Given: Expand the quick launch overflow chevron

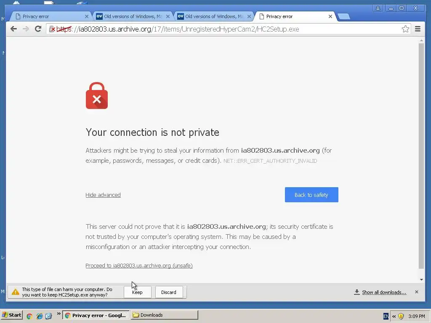Looking at the screenshot, I should [59, 314].
